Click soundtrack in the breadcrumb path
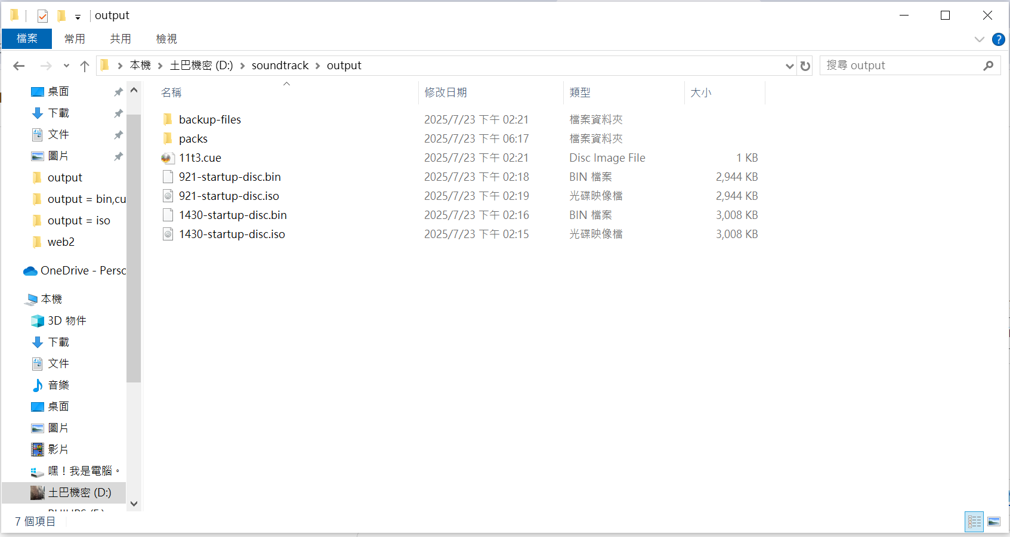This screenshot has width=1010, height=537. (x=280, y=66)
